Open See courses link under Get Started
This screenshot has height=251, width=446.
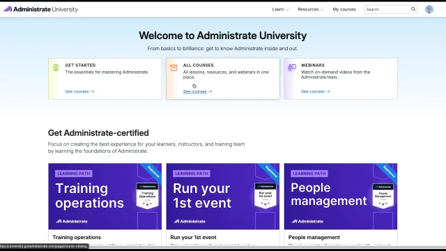pos(79,91)
